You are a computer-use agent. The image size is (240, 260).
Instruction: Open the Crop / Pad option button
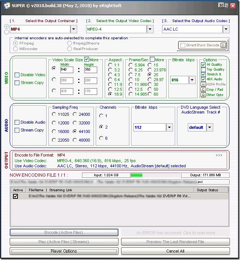[203, 90]
